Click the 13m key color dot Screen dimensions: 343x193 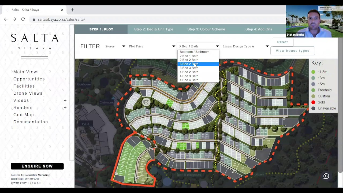[x=313, y=78]
